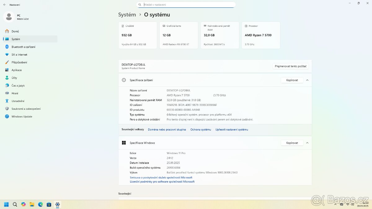
Task: Select Systém in the breadcrumb header
Action: point(127,14)
